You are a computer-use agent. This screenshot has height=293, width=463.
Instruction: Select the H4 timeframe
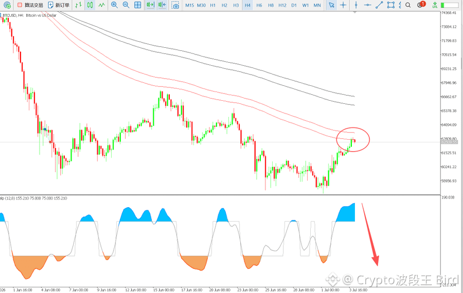tap(247, 5)
